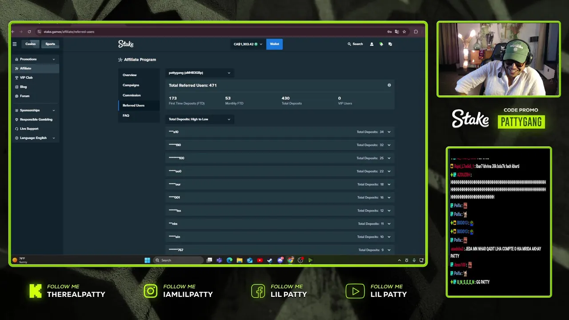Open Microsoft Edge from taskbar
Viewport: 569px width, 320px height.
pos(229,260)
